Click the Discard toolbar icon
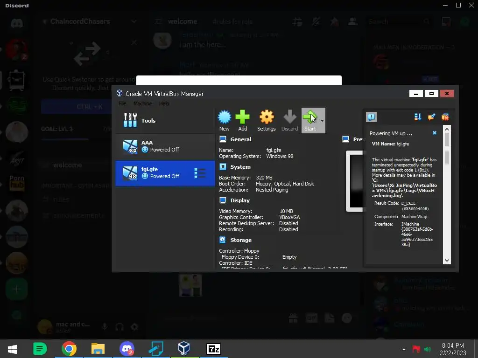Screen dimensions: 478x358 pyautogui.click(x=289, y=121)
